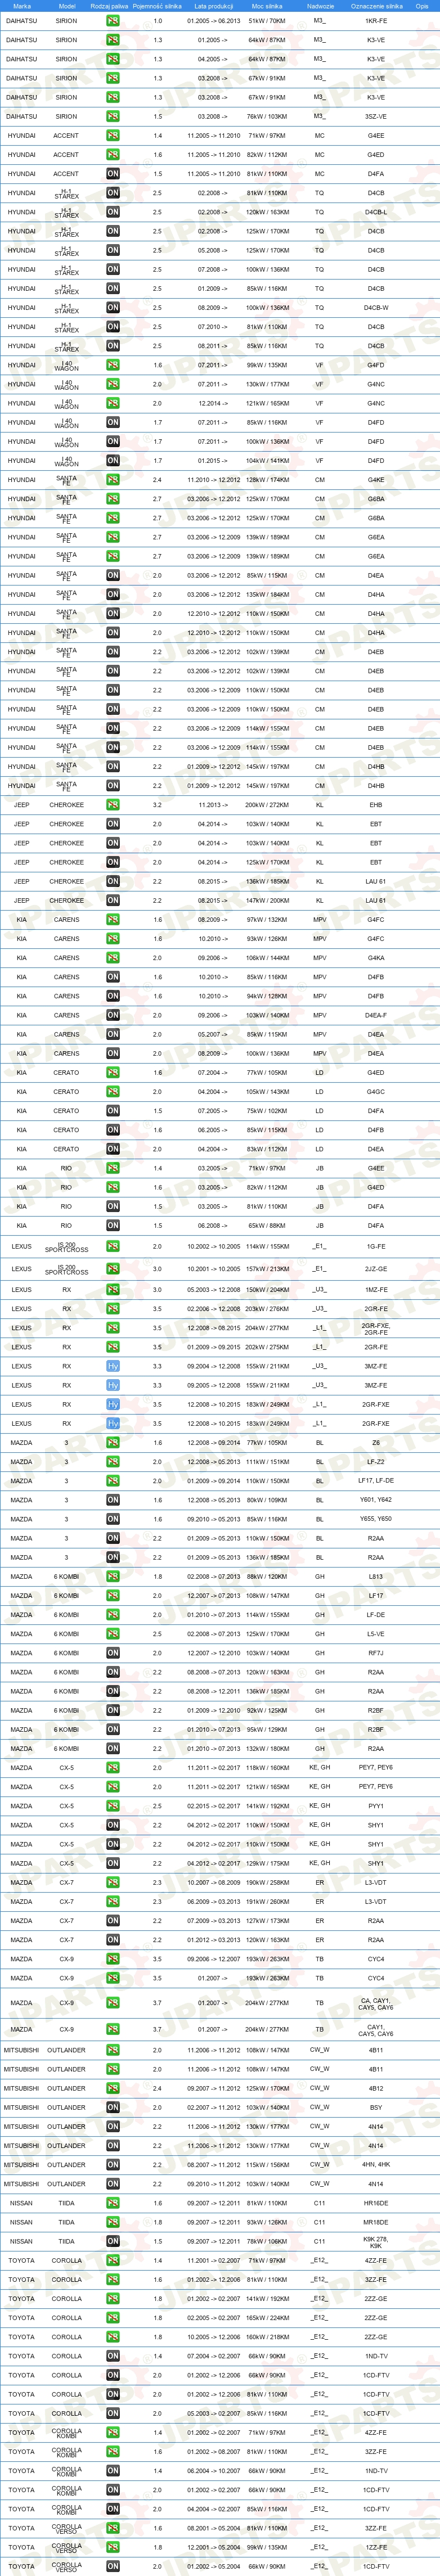Click the CA, CAY1, CAY5, CAY6 engine cell

[x=376, y=2003]
